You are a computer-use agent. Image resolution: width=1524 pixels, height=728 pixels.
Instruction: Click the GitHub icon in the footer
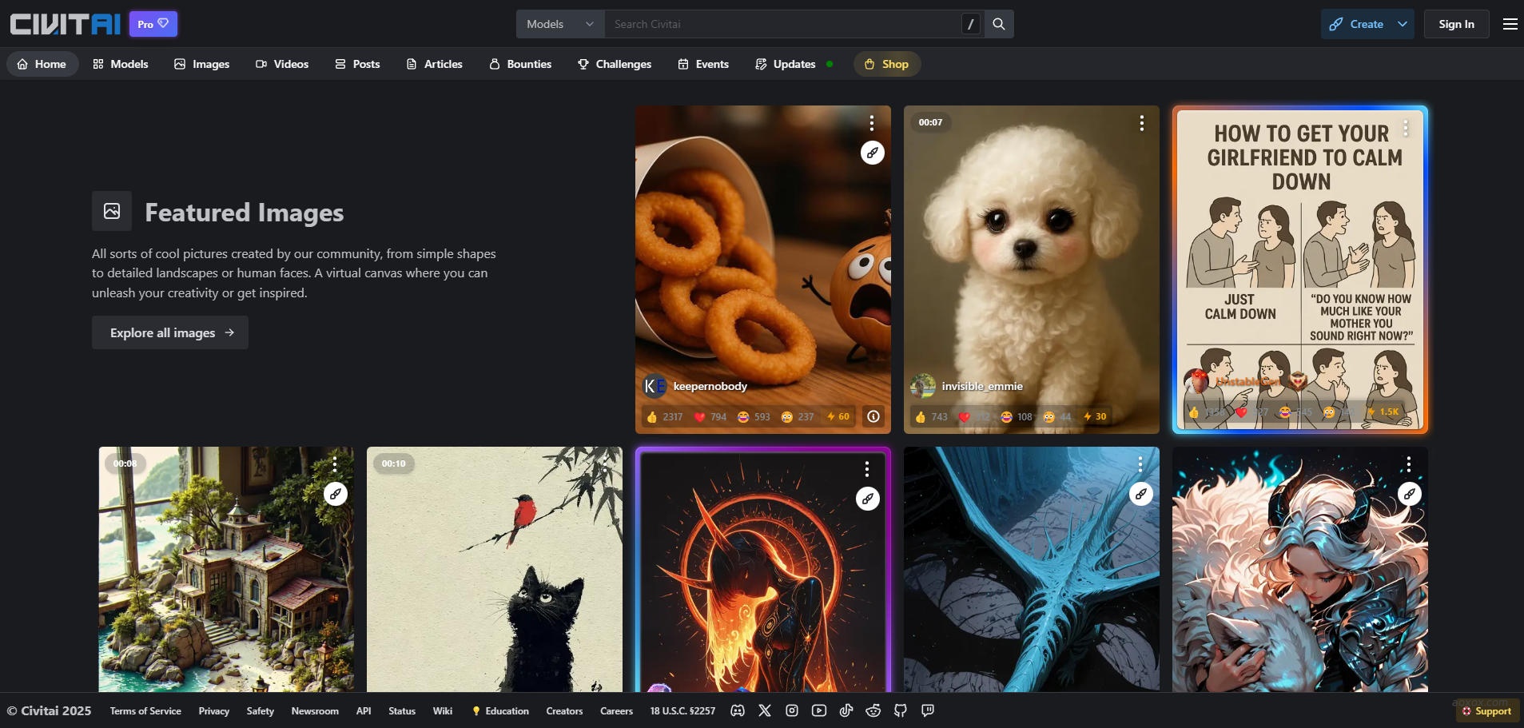pos(901,710)
